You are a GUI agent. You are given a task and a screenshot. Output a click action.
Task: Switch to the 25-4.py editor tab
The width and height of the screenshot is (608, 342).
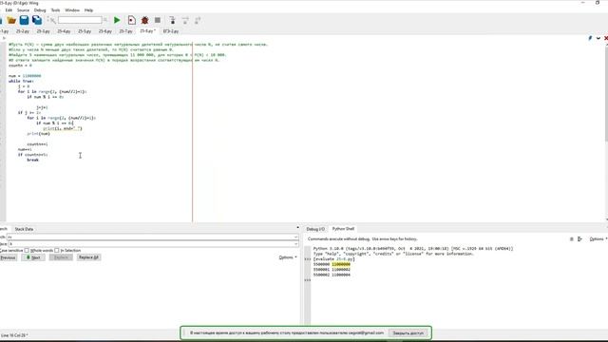click(x=64, y=31)
